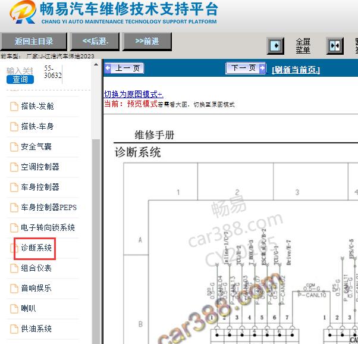
Task: Click the document icon beside 搭铁-车身
Action: click(x=14, y=127)
